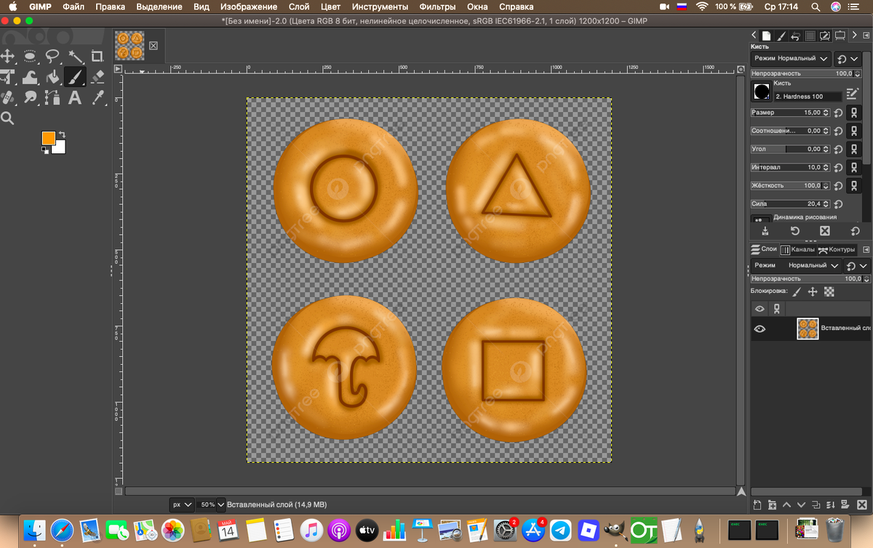Reset tool options to default values
Screen dimensions: 873x548
[855, 231]
